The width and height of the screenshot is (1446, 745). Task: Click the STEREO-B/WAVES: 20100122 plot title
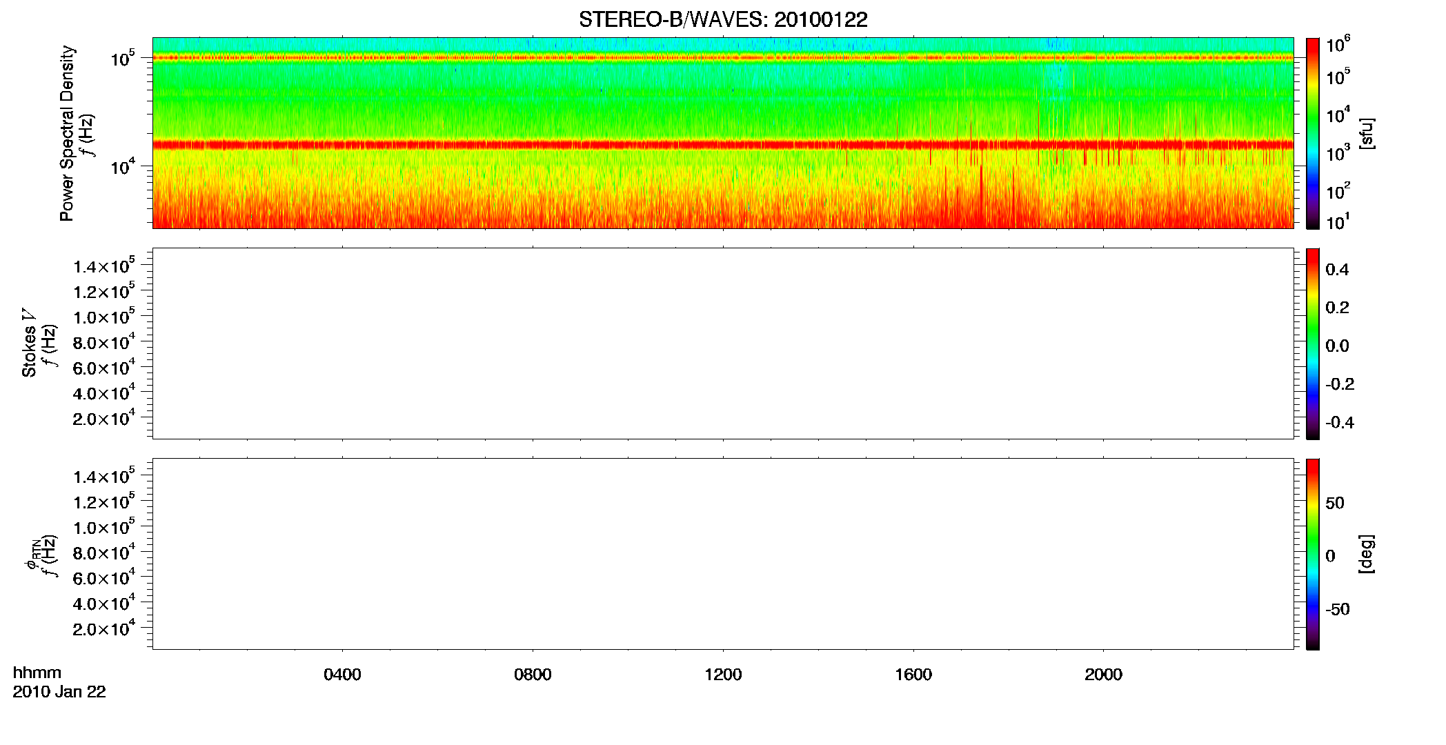[x=723, y=19]
